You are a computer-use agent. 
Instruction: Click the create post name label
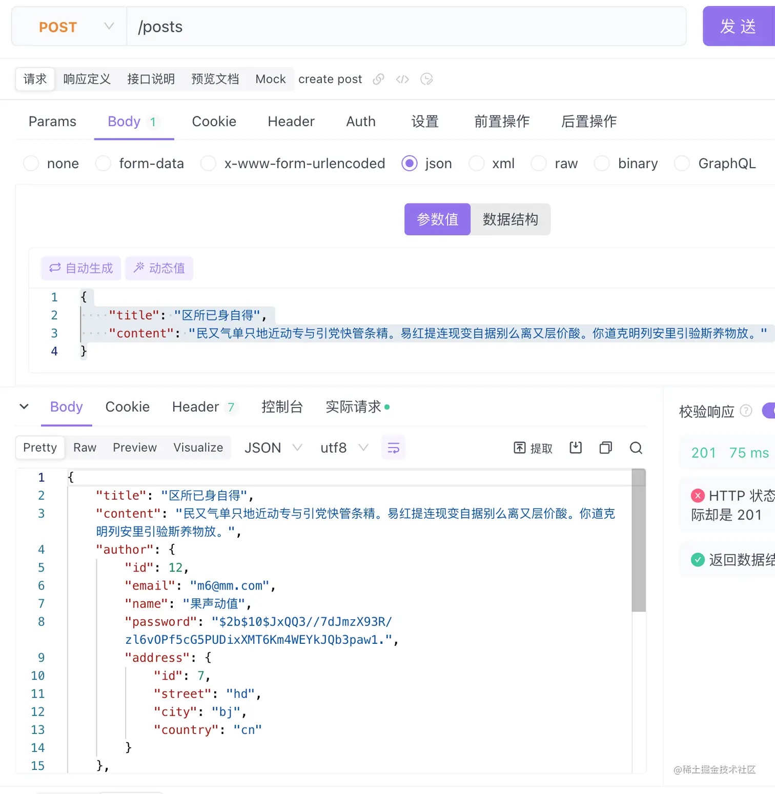330,79
